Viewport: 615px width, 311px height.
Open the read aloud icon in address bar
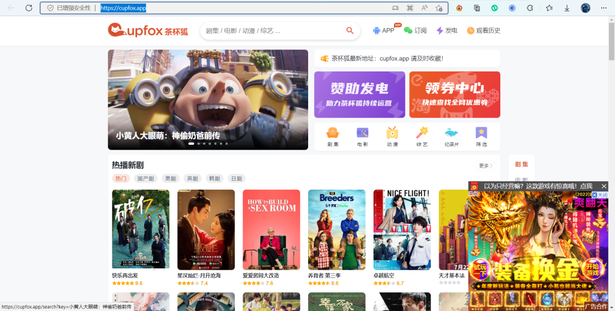(425, 8)
